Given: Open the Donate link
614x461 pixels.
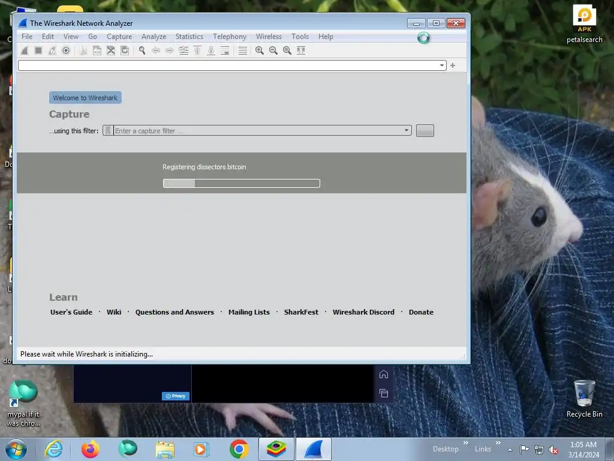Looking at the screenshot, I should pyautogui.click(x=421, y=312).
